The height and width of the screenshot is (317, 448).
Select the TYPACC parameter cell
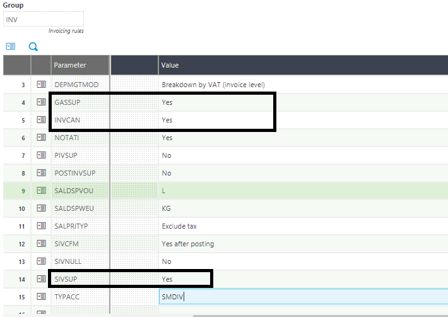(x=80, y=297)
